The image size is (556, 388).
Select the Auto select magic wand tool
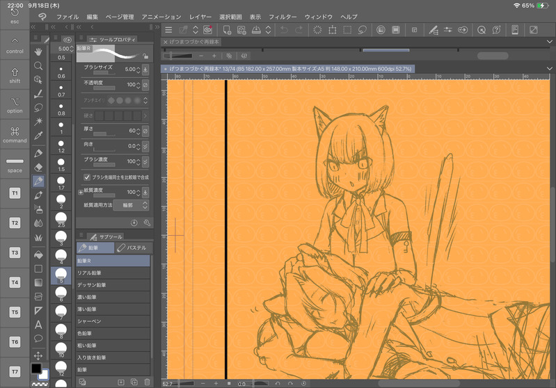38,122
